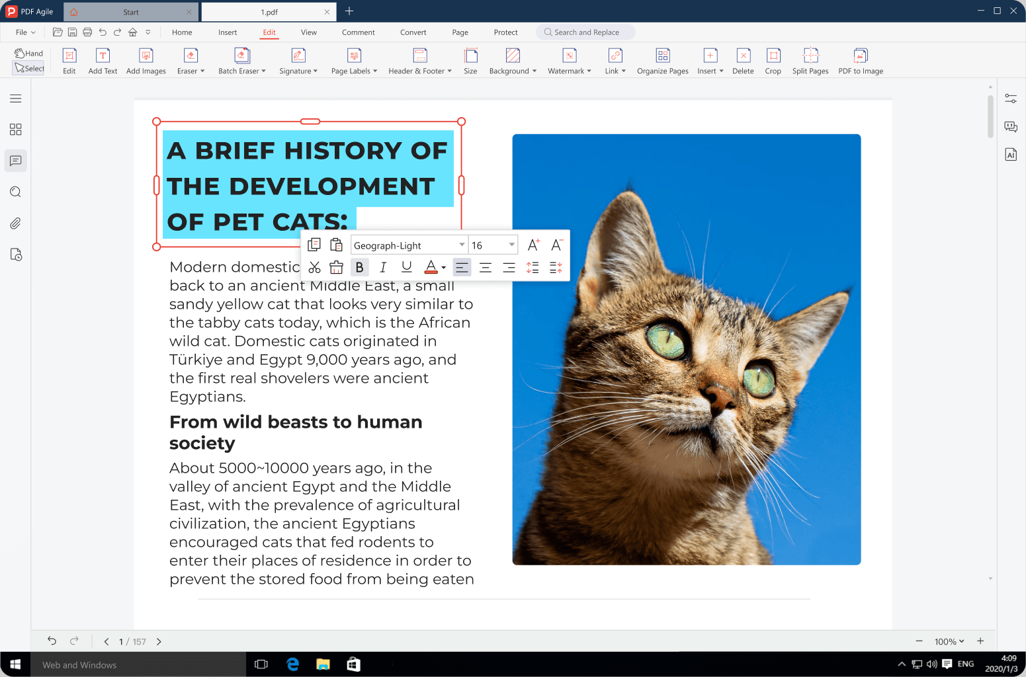1026x677 pixels.
Task: Click the cut scissors icon in floating toolbar
Action: coord(314,267)
